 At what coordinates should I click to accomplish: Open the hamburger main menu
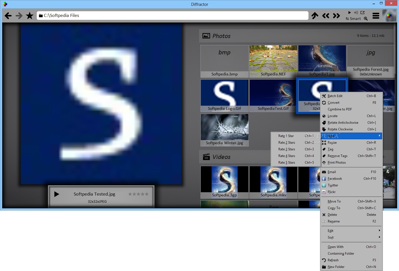(x=376, y=16)
